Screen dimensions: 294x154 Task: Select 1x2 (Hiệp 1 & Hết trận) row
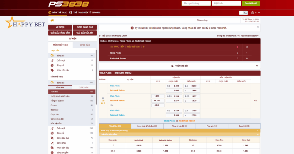tap(72, 96)
